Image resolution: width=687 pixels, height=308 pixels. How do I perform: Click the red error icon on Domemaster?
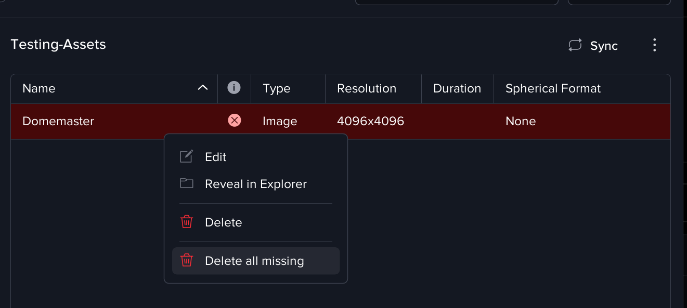pyautogui.click(x=235, y=121)
